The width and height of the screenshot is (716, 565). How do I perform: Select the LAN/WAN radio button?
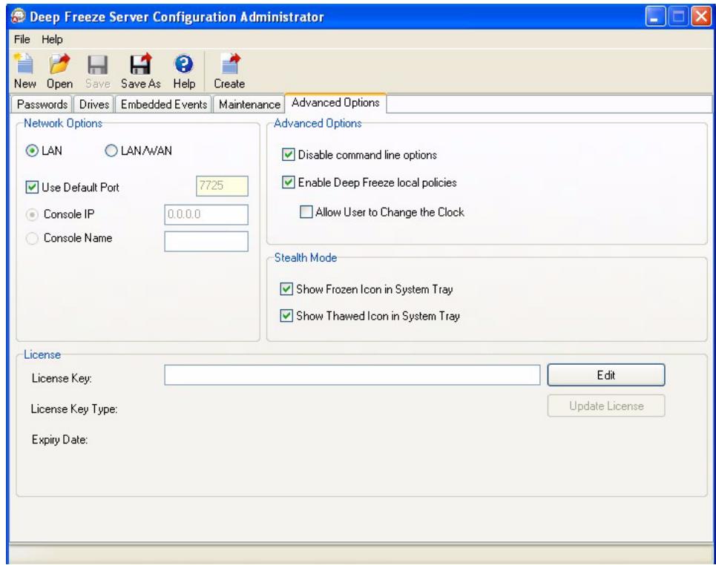(x=111, y=151)
